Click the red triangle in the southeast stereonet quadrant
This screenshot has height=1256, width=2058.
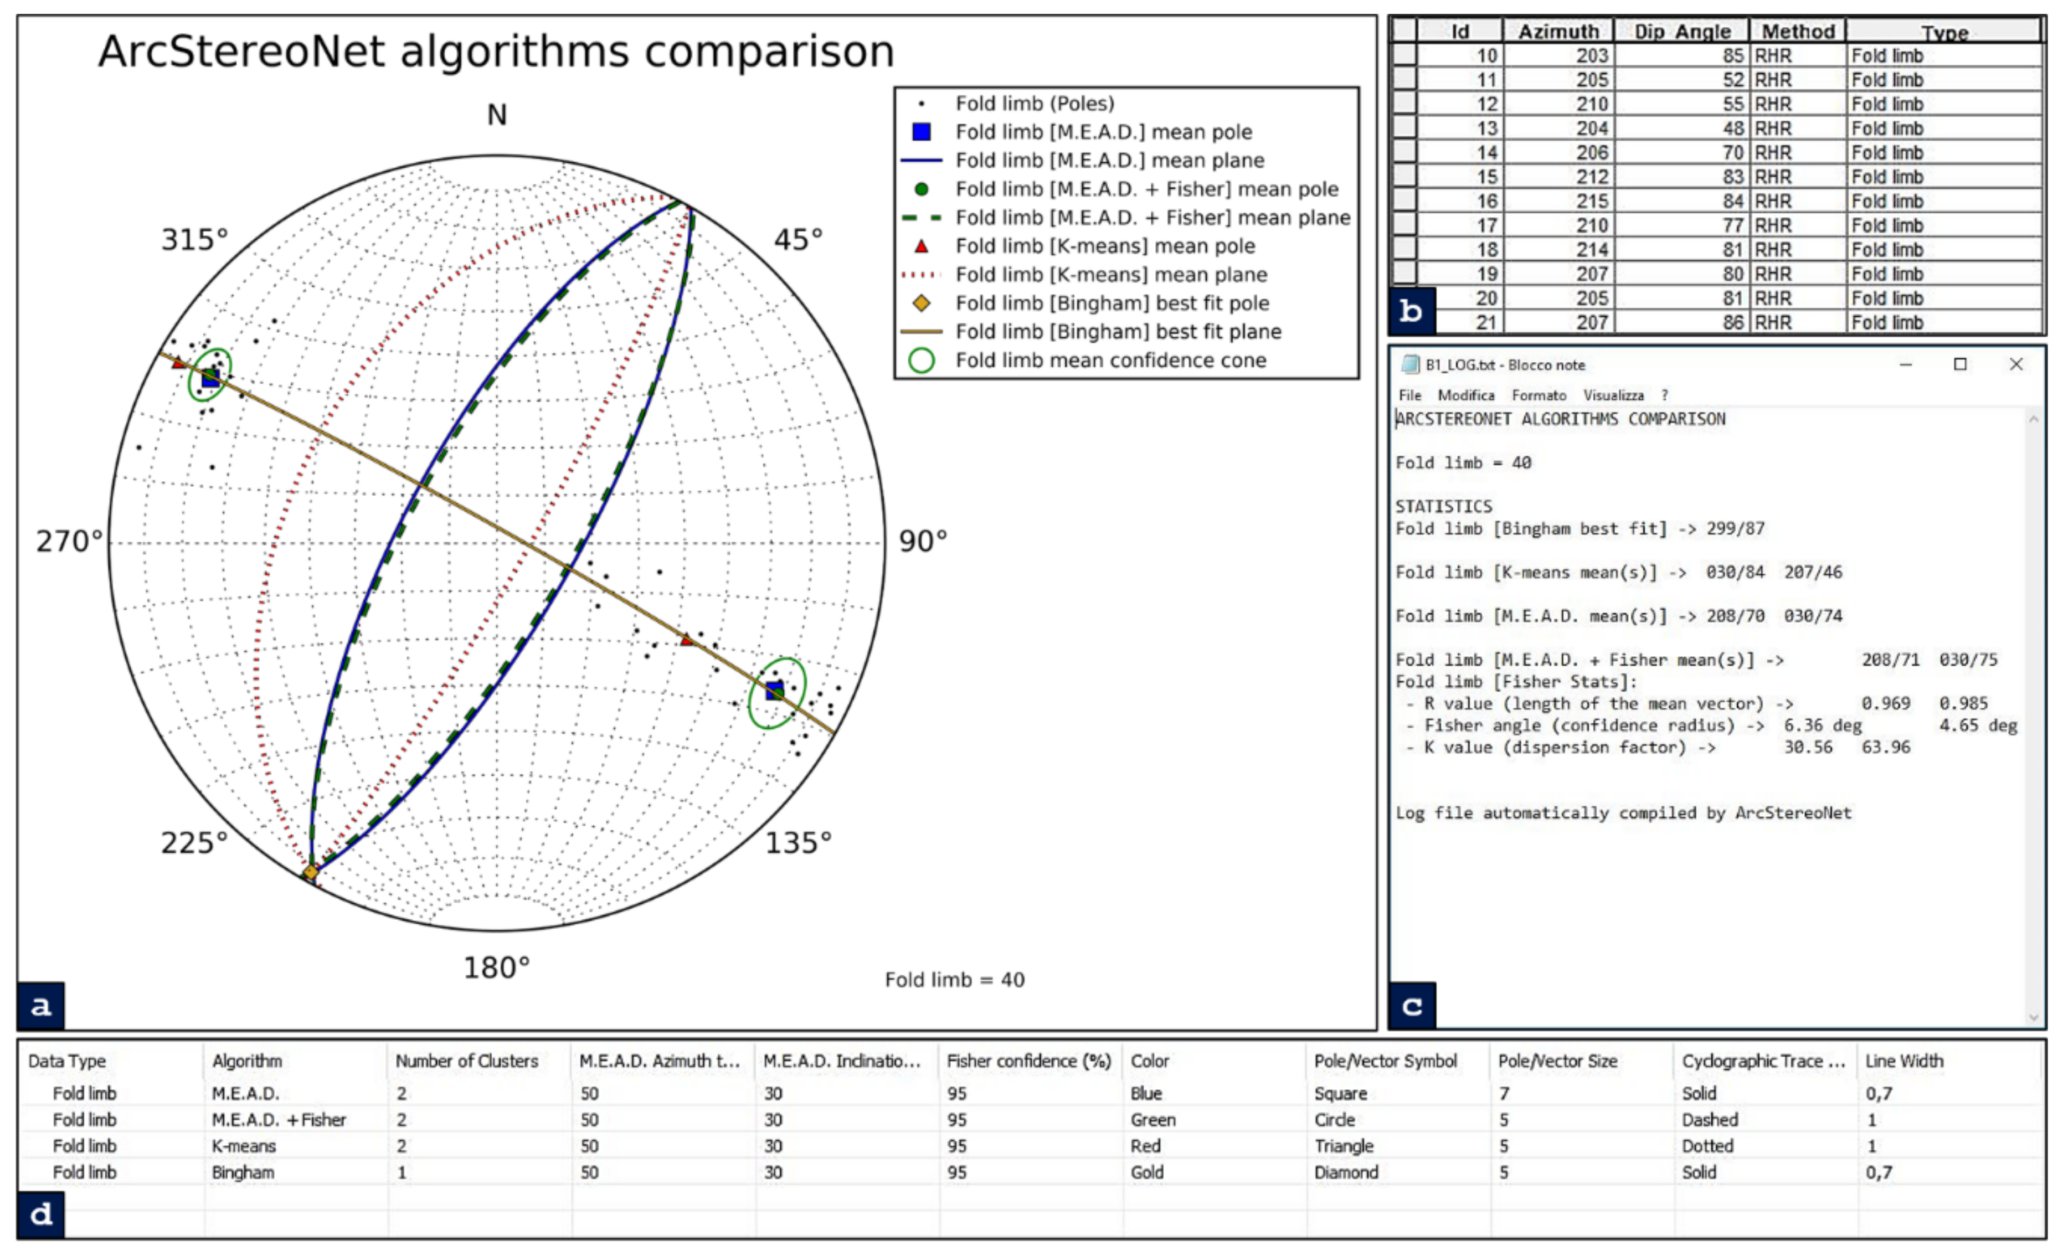[687, 640]
